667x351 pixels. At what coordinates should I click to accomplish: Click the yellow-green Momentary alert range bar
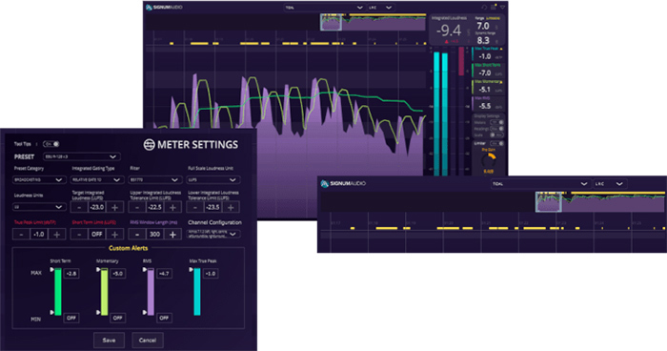[x=104, y=292]
